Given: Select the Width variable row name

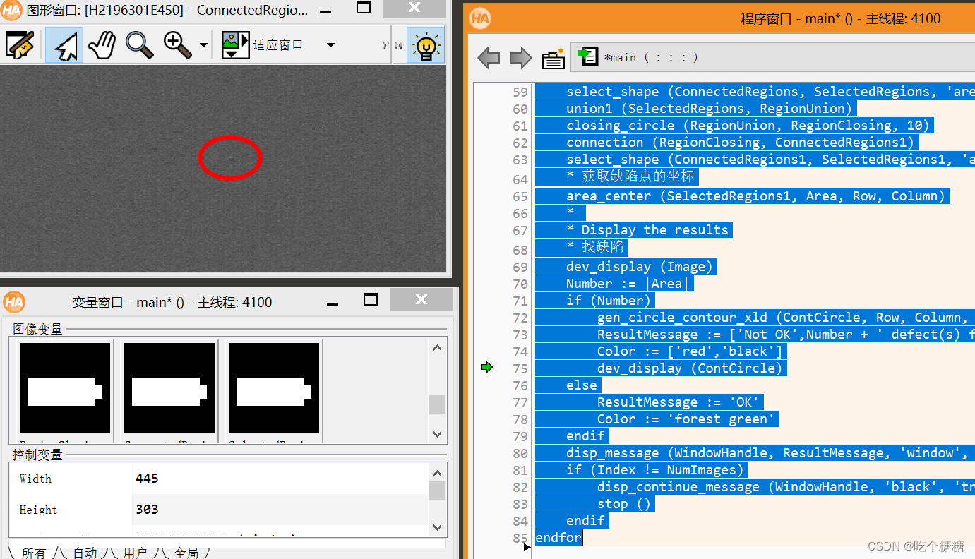Looking at the screenshot, I should tap(35, 479).
